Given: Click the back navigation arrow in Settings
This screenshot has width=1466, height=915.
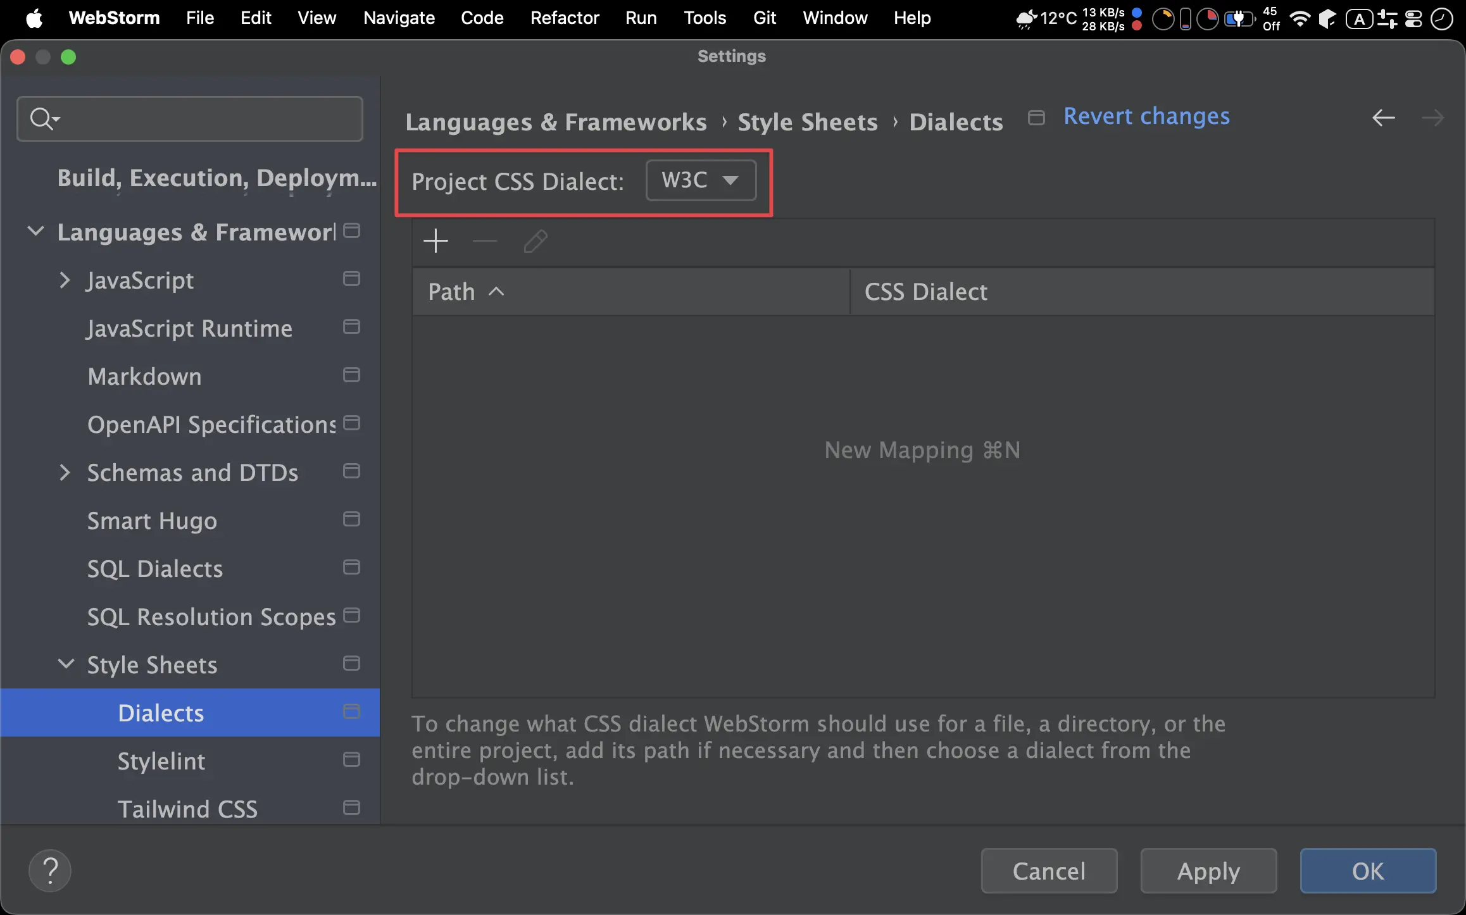Looking at the screenshot, I should (x=1383, y=118).
